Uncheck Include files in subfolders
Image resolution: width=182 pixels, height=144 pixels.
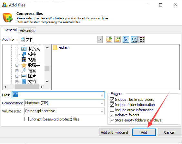pos(112,100)
